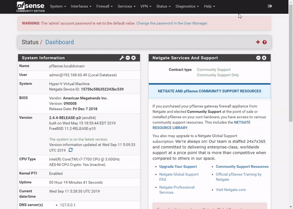Click NETGATE AND pfSense COMMUNITY SUPPORT RESOURCES banner
This screenshot has height=209, width=293.
(x=210, y=91)
